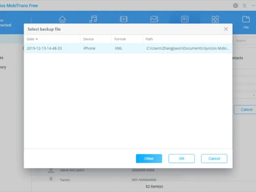Open the Photos tab icon
The height and width of the screenshot is (192, 256).
[x=154, y=19]
